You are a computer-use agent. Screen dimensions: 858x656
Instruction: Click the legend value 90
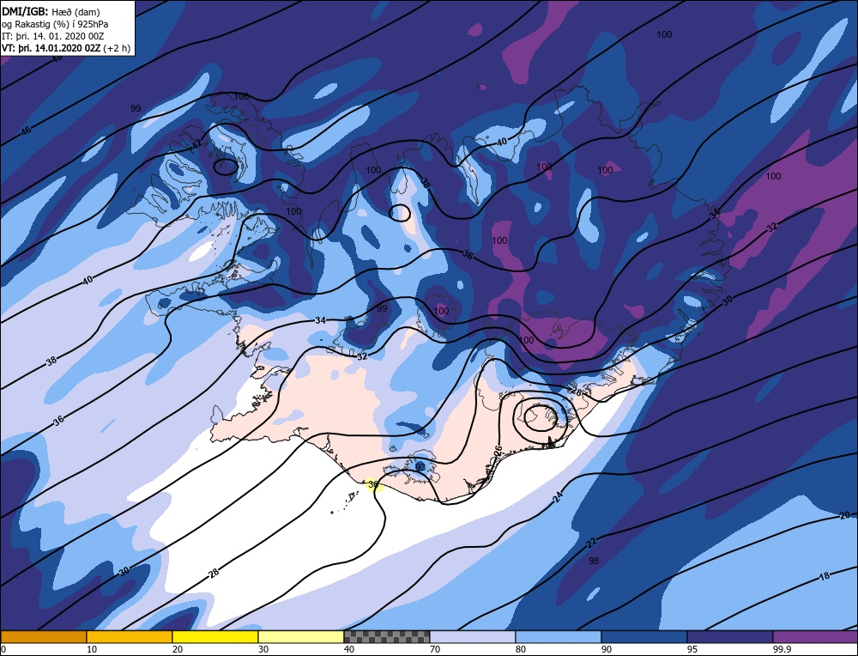coord(607,649)
